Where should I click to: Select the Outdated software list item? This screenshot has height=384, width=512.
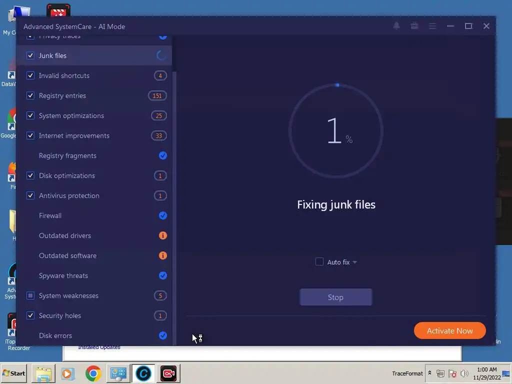[67, 255]
